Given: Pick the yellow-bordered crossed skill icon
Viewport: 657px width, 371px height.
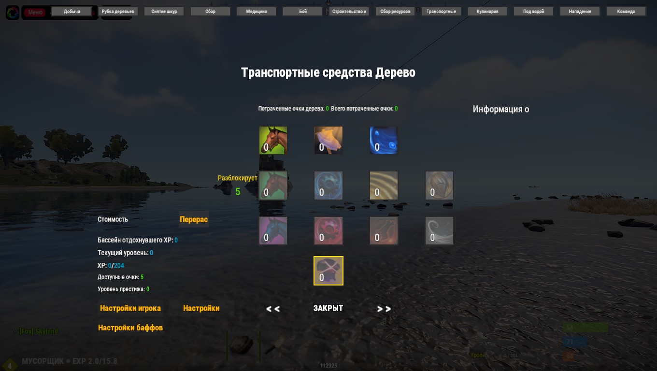Looking at the screenshot, I should (328, 271).
